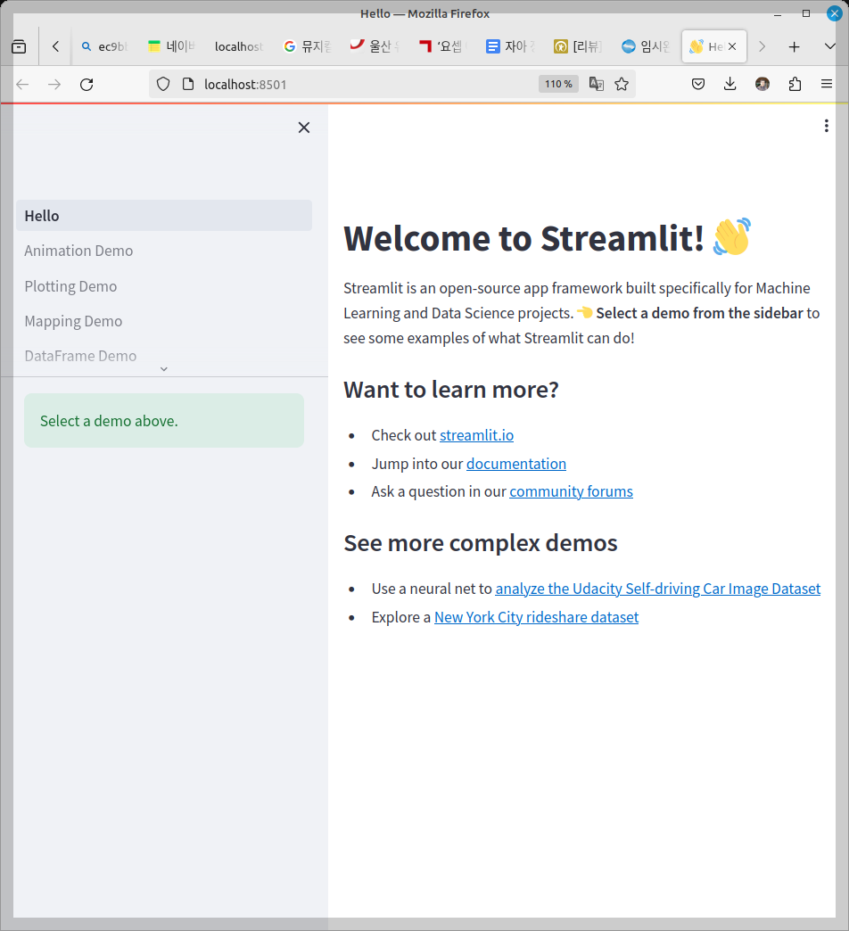This screenshot has height=931, width=849.
Task: Open the New York City rideshare dataset link
Action: [536, 617]
